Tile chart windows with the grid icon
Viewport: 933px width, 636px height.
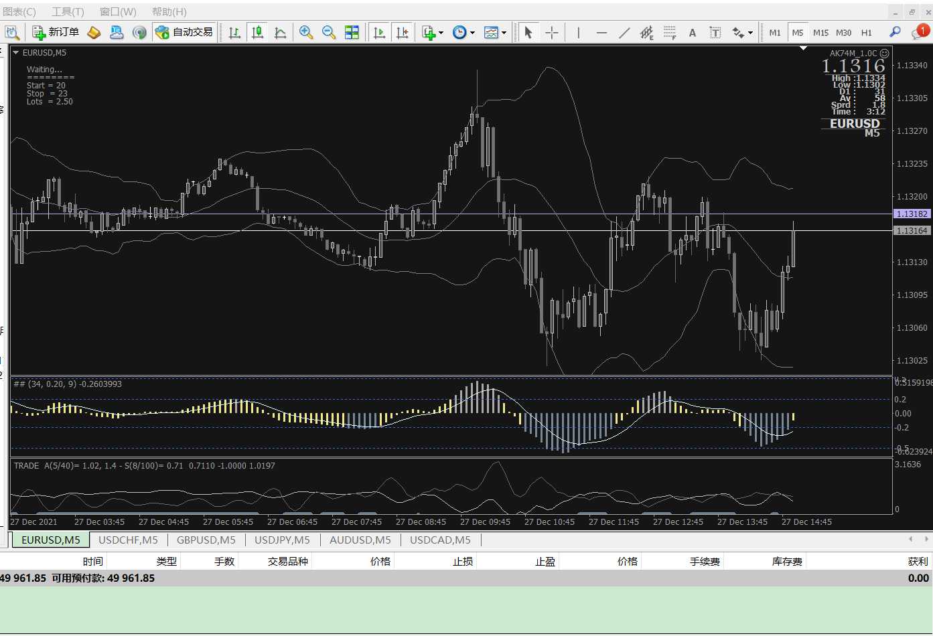click(x=352, y=32)
